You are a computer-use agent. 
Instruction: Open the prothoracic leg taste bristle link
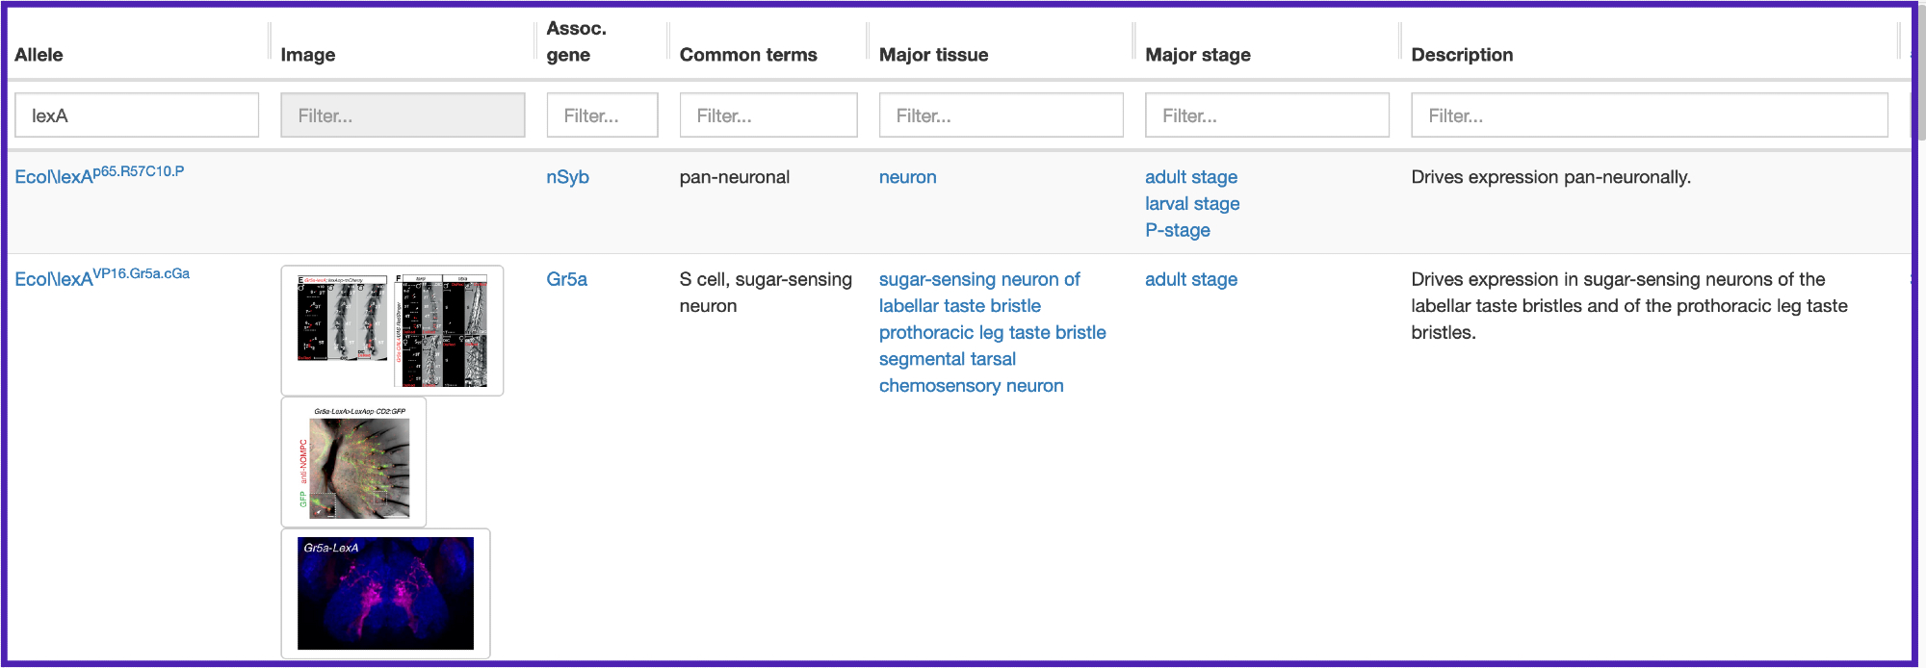992,332
